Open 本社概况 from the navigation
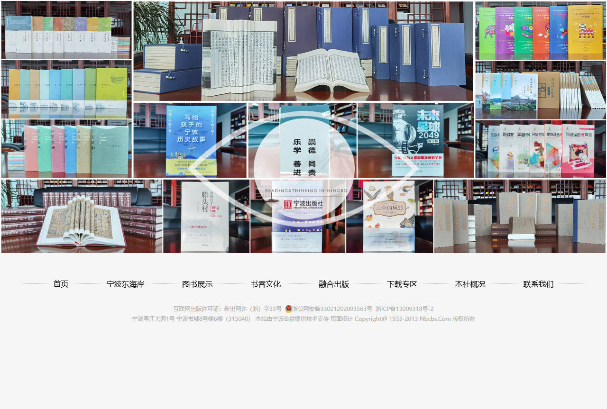The image size is (607, 409). 470,284
